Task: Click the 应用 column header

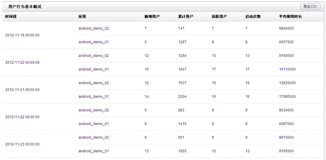Action: click(x=82, y=17)
